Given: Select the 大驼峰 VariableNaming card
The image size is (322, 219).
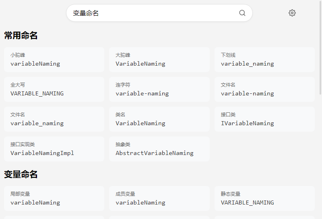Looking at the screenshot, I should pos(159,60).
